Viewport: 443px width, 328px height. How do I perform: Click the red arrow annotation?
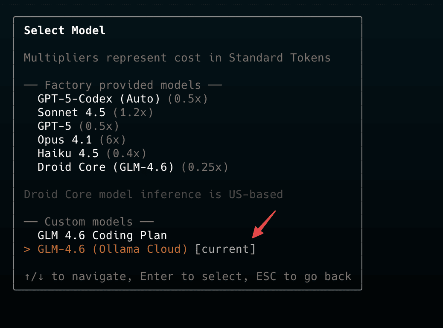(264, 224)
